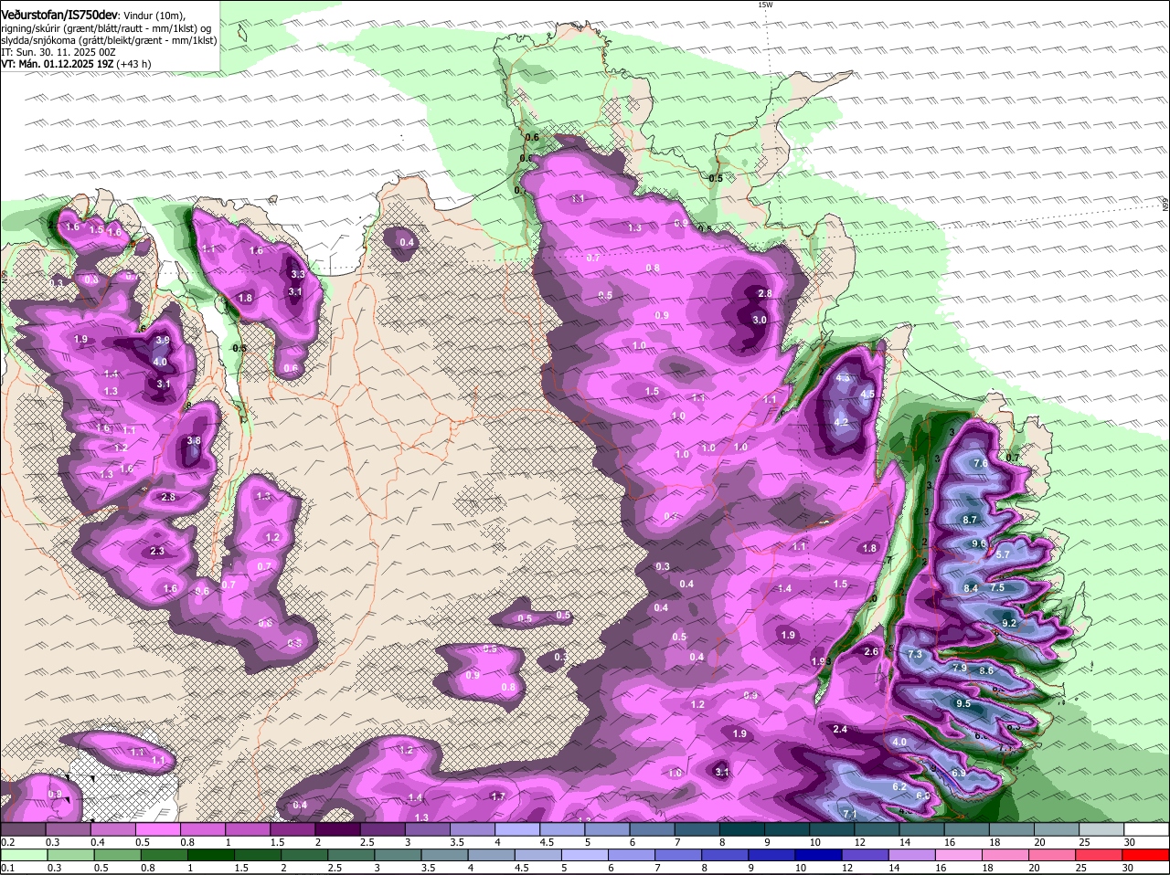
Task: Click the 4.2 value in the northeast
Action: (x=841, y=422)
